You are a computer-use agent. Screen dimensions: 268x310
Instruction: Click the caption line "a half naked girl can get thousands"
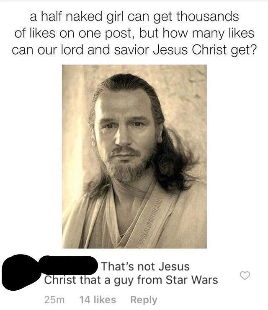pyautogui.click(x=134, y=16)
